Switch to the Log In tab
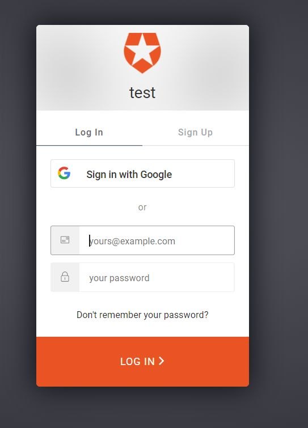308x428 pixels. pyautogui.click(x=89, y=133)
